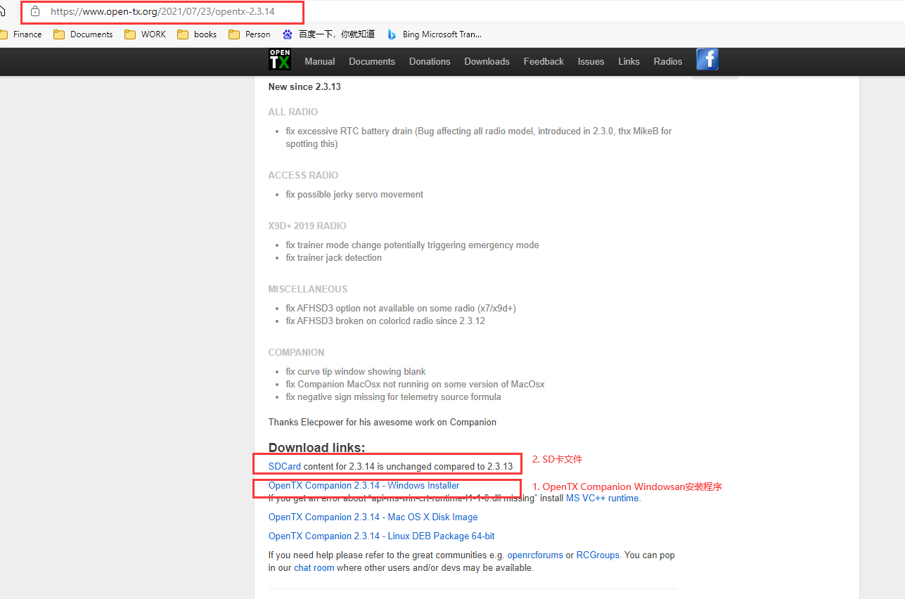Click 'fix Companion MacOsx not running' bullet
The image size is (905, 599).
point(415,384)
